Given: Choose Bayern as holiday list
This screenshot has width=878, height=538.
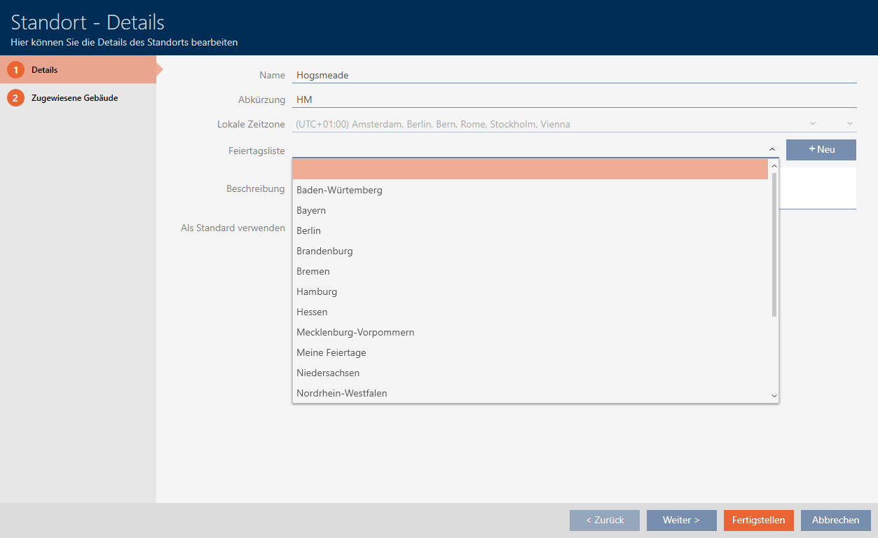Looking at the screenshot, I should pos(311,210).
